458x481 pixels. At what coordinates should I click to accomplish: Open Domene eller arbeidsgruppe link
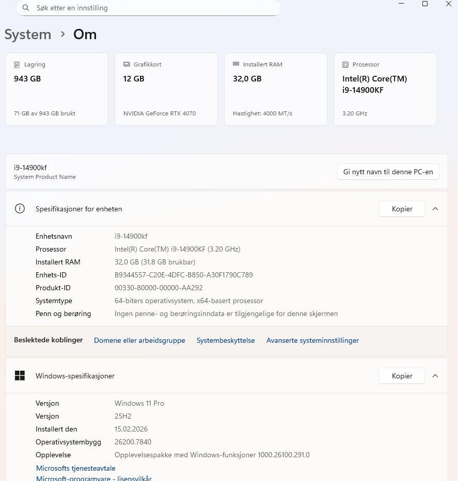pyautogui.click(x=139, y=340)
